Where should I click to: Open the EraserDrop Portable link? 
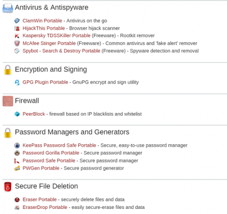point(45,207)
